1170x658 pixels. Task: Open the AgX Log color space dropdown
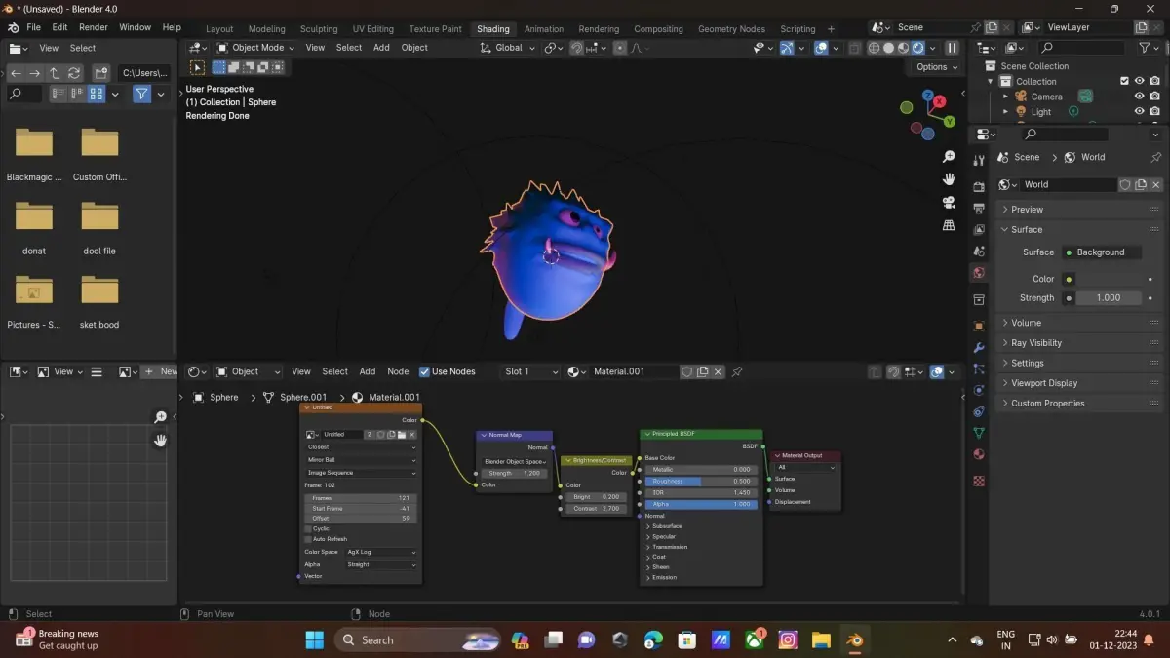tap(381, 552)
